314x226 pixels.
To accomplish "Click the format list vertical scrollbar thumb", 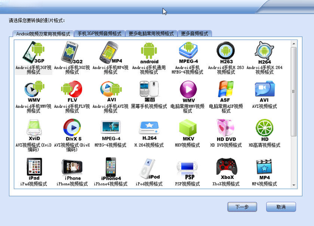I will pos(294,92).
